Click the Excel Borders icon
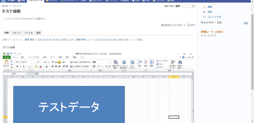The width and height of the screenshot is (254, 123). coord(30,67)
